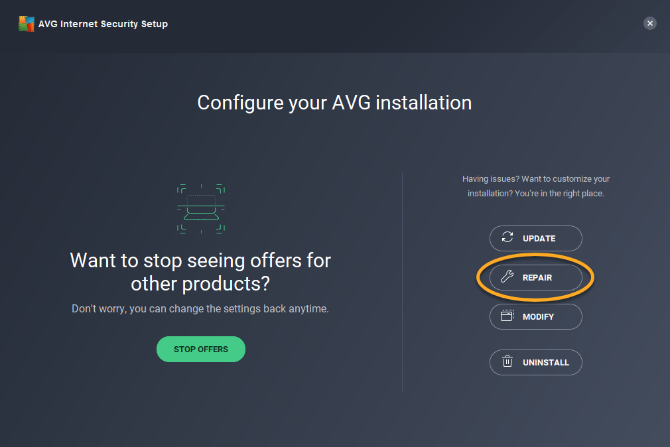
Task: Click the 'Having issues?' description text
Action: (535, 179)
